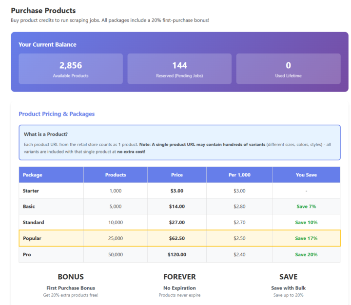Click the You Save column header

click(x=306, y=175)
